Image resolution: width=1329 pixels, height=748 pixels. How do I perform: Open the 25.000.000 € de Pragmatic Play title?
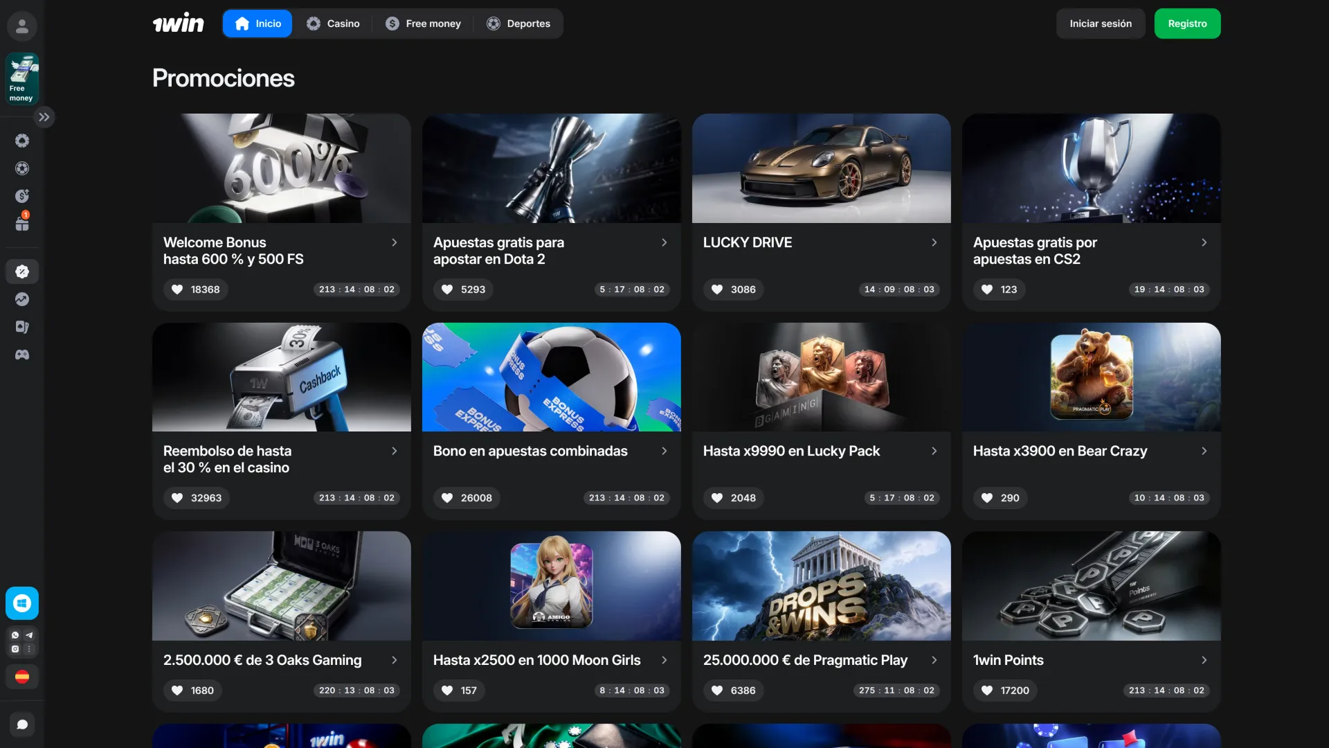click(805, 660)
